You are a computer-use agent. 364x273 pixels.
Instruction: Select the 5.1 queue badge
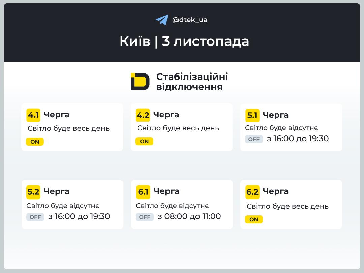(x=252, y=115)
